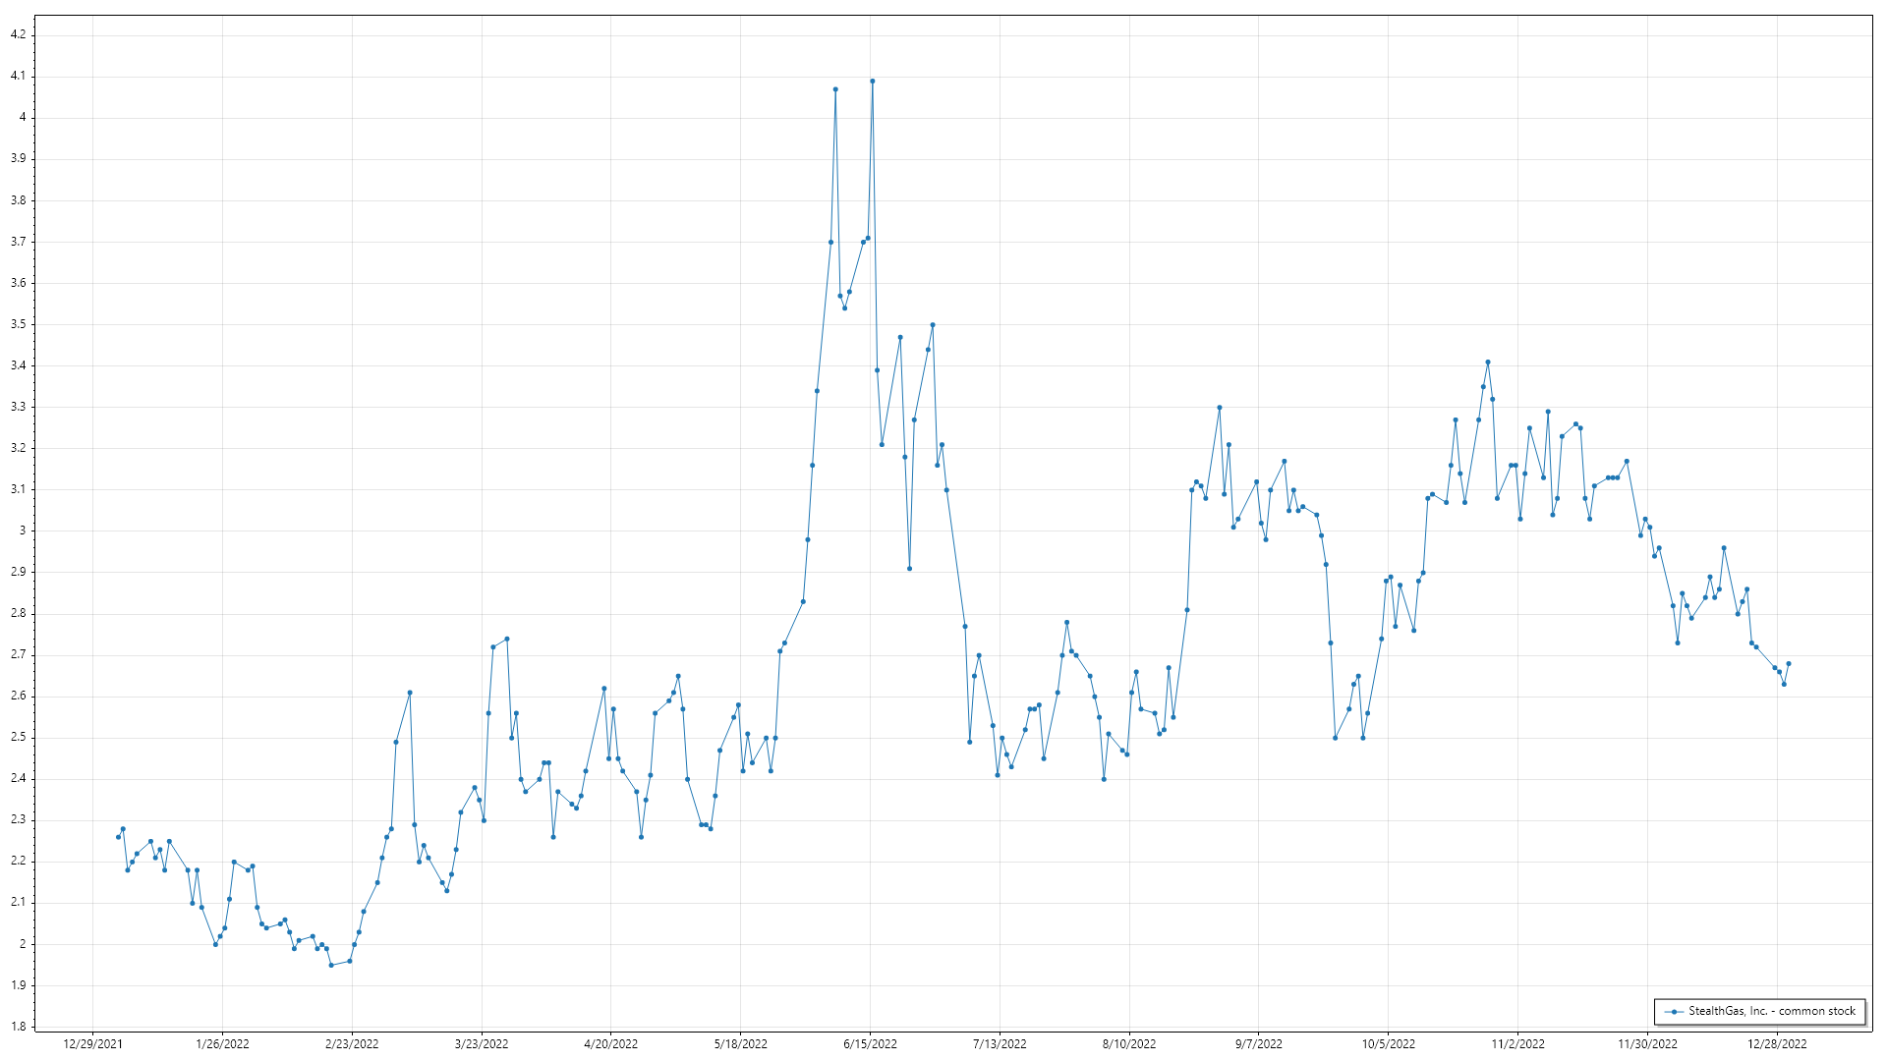Viewport: 1887px width, 1061px height.
Task: Click the 12/28/2022 x-axis date label
Action: click(x=1777, y=1044)
